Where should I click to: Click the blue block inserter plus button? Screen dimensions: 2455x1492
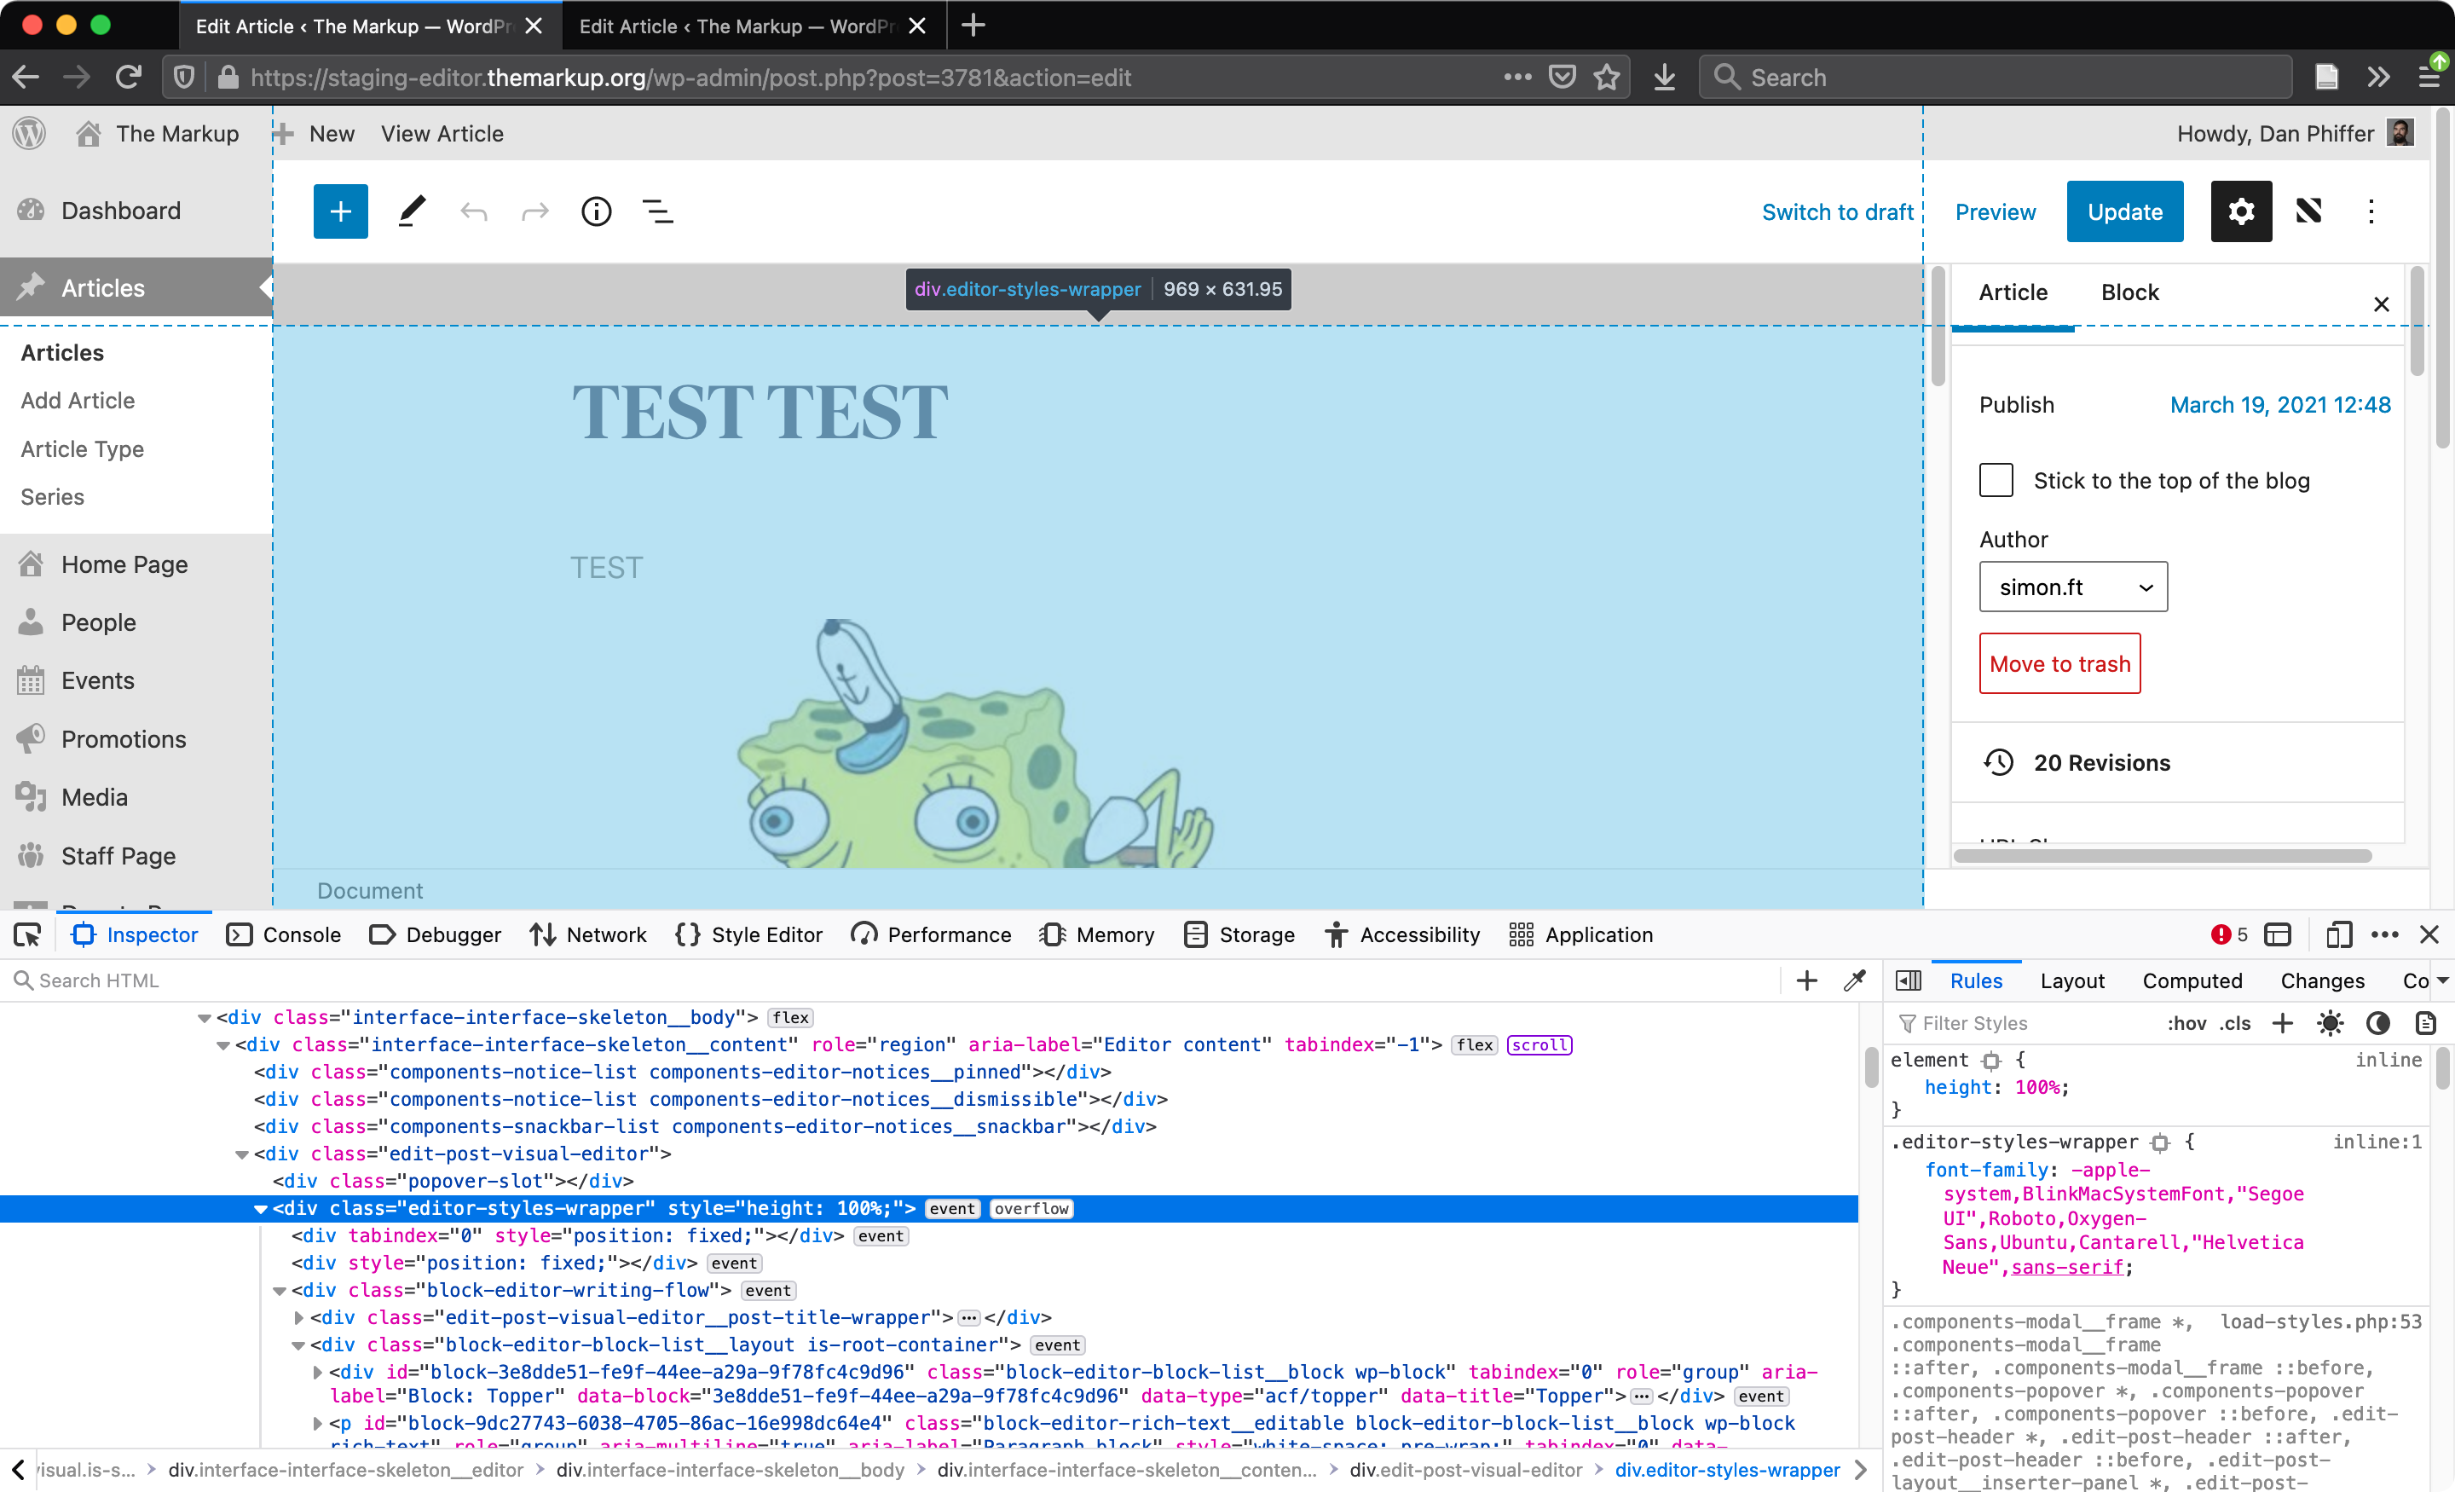(340, 211)
